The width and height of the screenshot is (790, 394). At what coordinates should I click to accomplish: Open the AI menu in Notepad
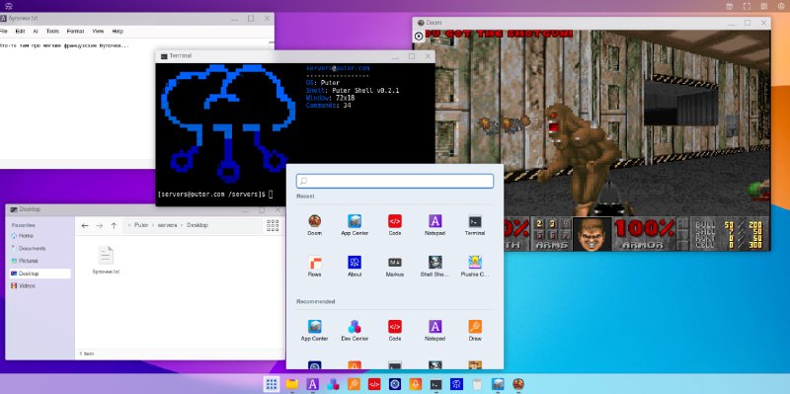click(36, 32)
